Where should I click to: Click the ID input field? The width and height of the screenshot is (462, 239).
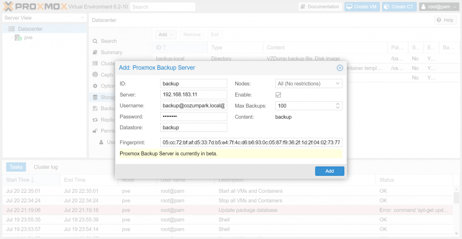(194, 84)
